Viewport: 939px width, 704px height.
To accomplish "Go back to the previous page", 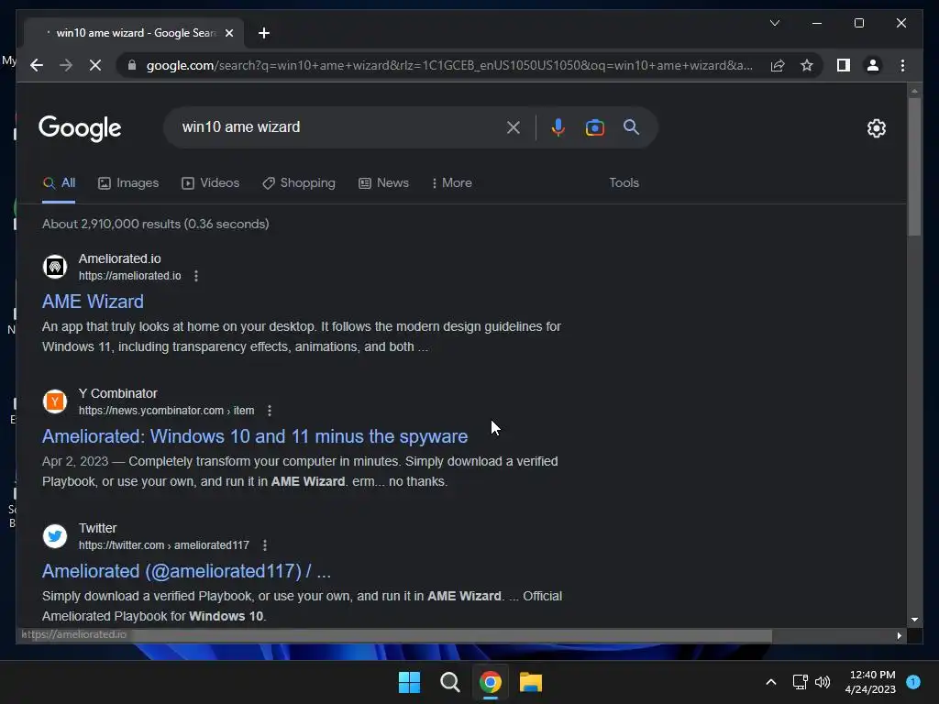I will [x=37, y=65].
